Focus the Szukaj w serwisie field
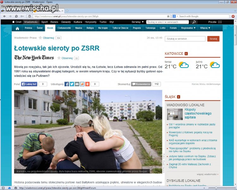The width and height of the screenshot is (237, 190). pos(185,39)
